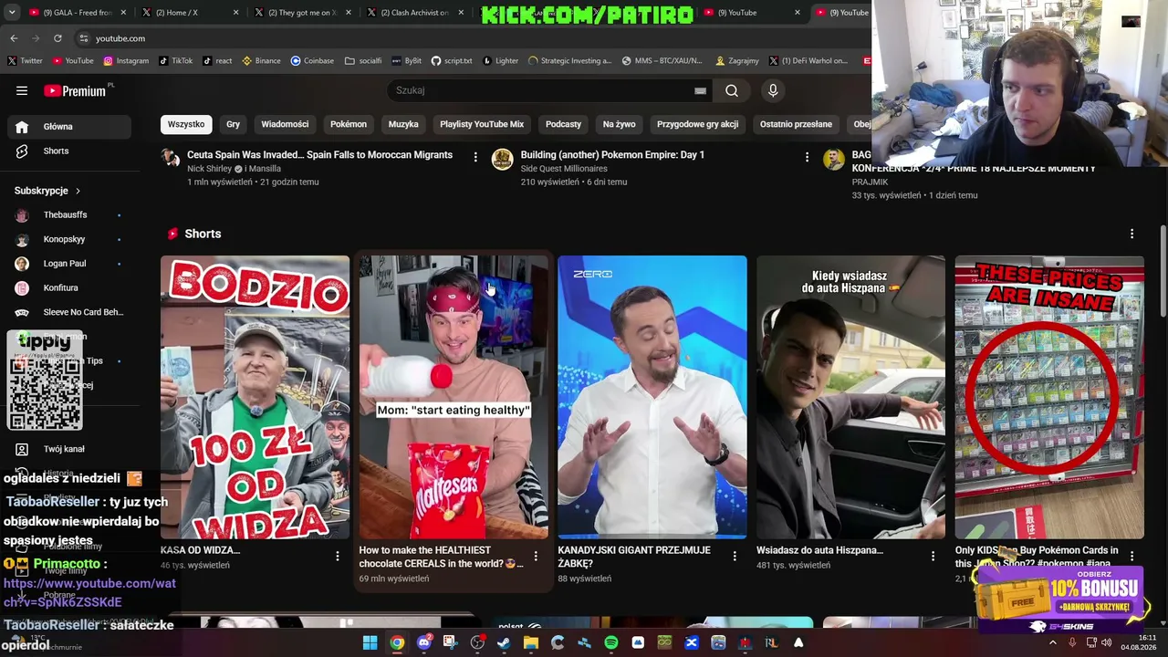Open the Konopskyy subscription
This screenshot has width=1168, height=657.
click(71, 239)
